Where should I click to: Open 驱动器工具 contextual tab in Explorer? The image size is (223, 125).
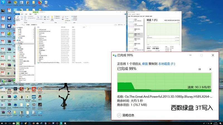(36, 12)
